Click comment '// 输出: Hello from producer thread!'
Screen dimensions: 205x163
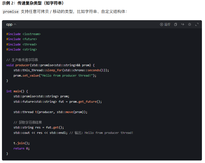pos(101,133)
